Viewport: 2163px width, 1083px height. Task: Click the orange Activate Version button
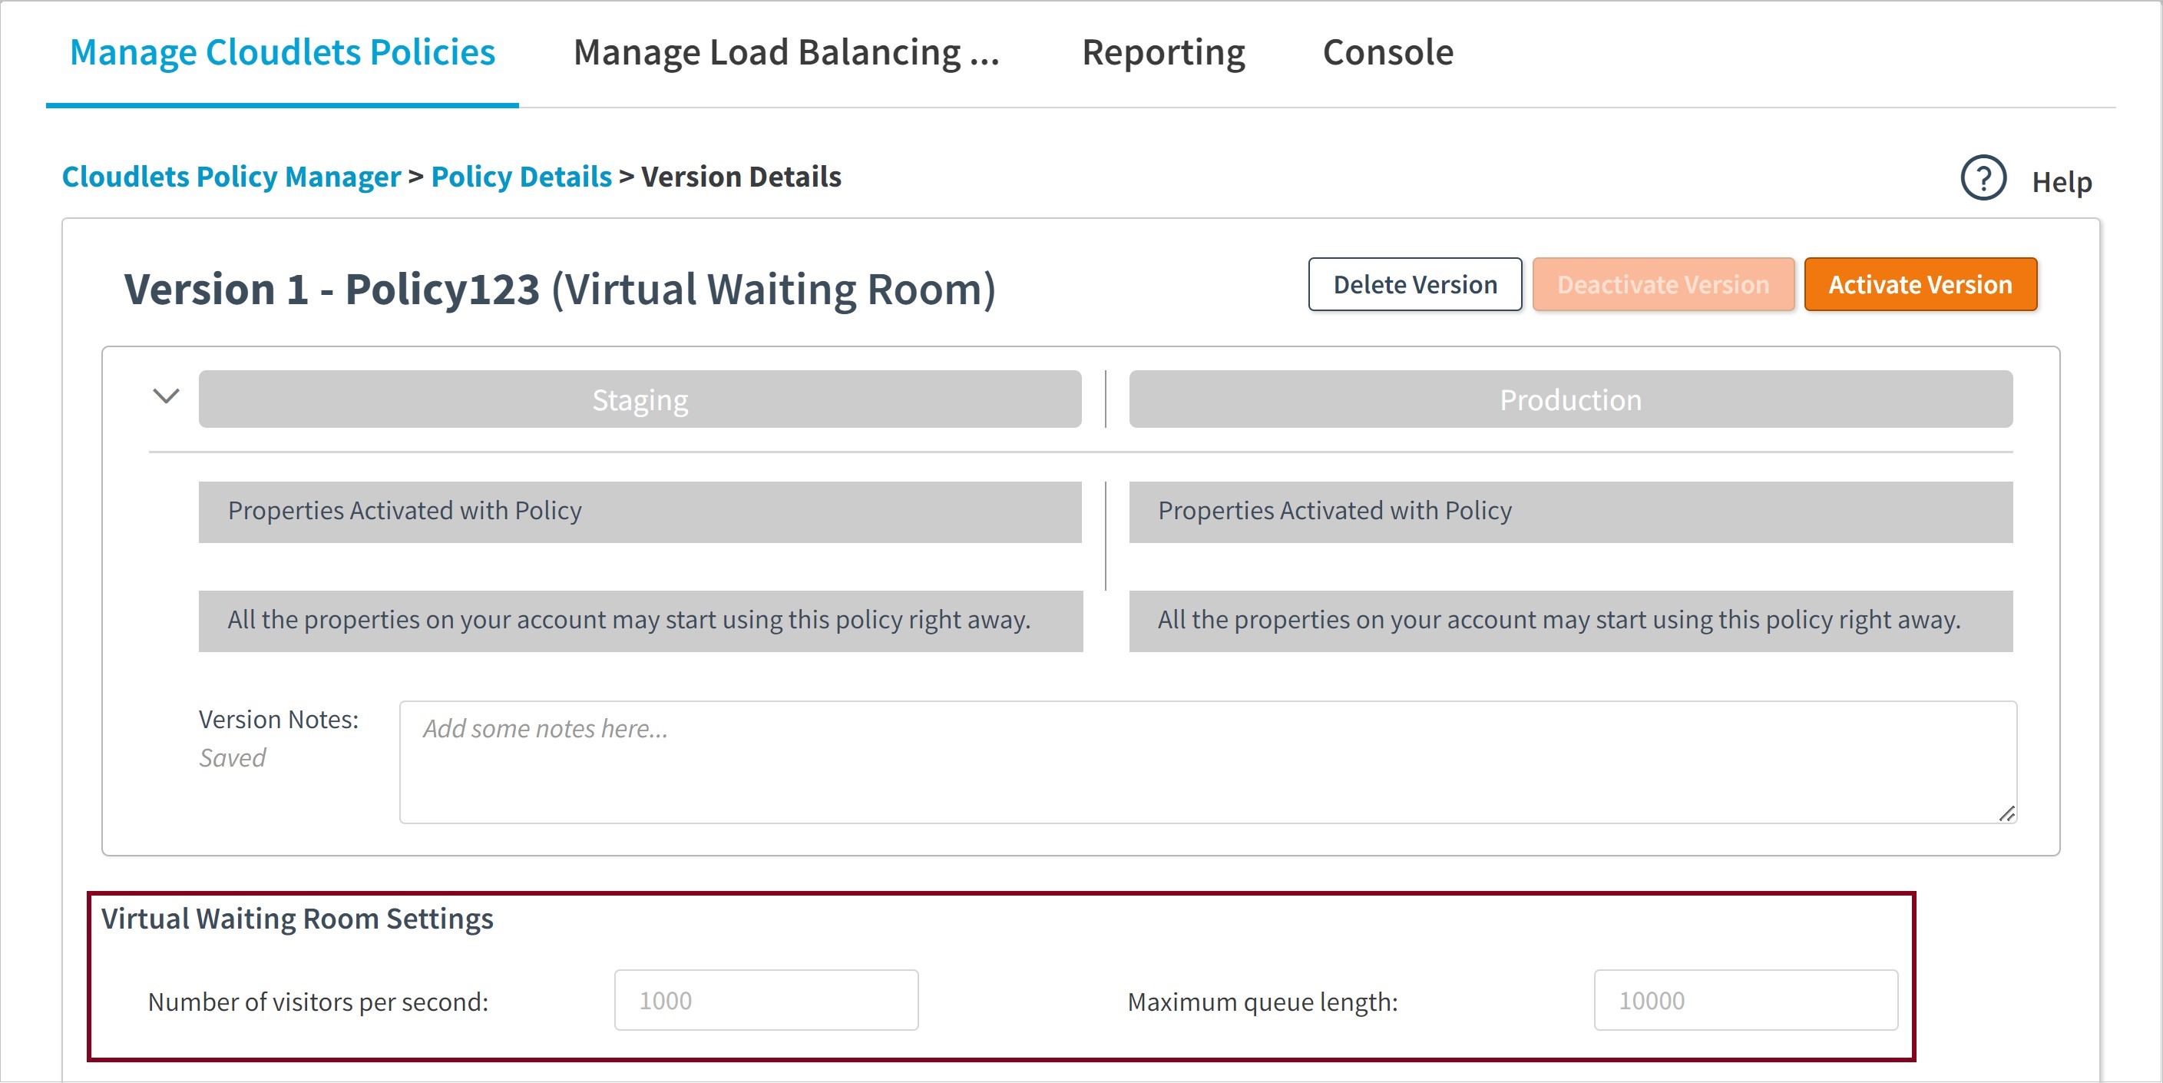1920,285
